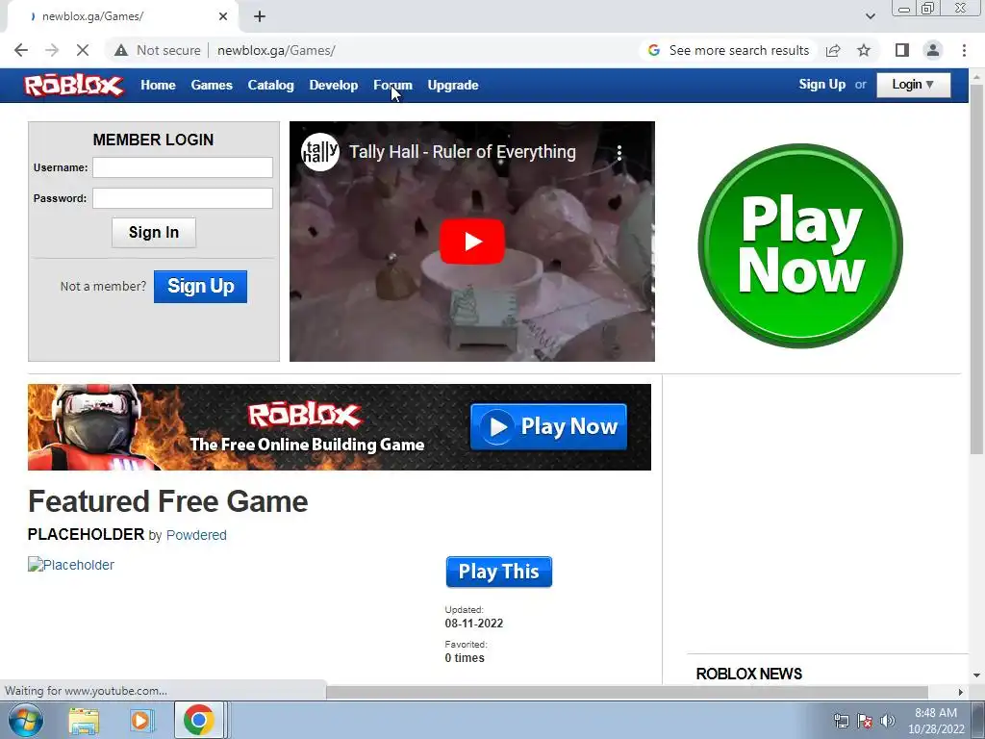Viewport: 985px width, 739px height.
Task: Open Google See more search results chip
Action: (729, 50)
